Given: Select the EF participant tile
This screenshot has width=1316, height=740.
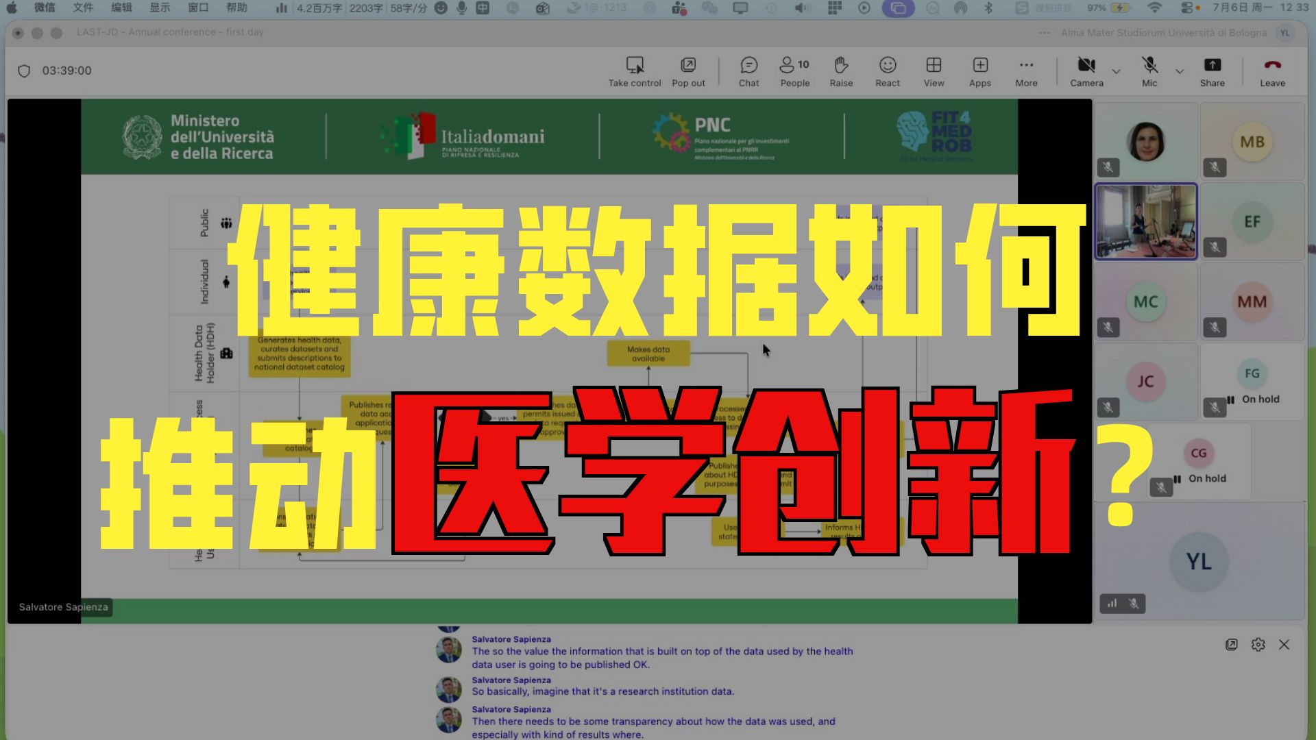Looking at the screenshot, I should coord(1252,221).
